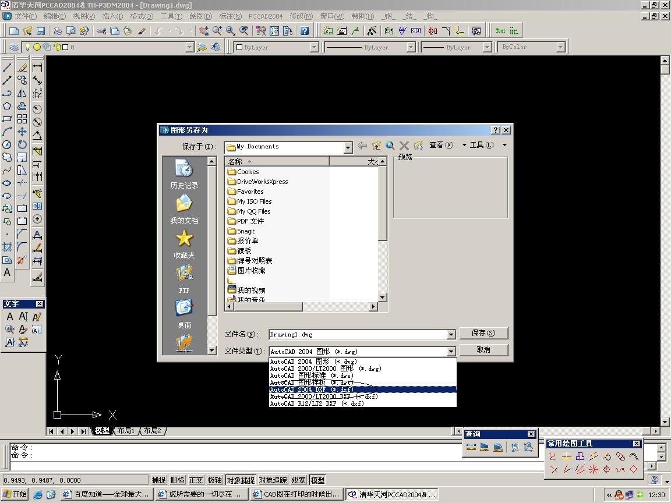Switch to the 布局2 layout tab
Screen dimensions: 671x503
point(153,431)
